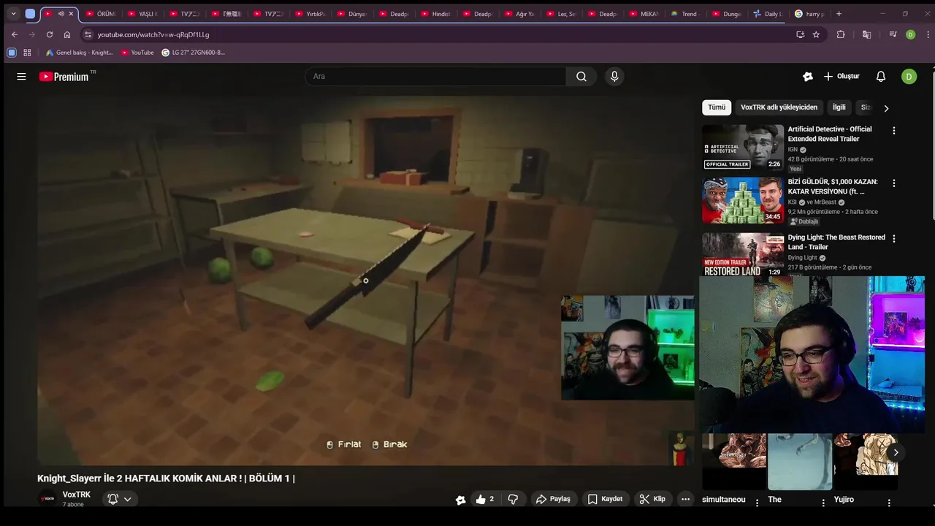Open options for Yujiro short

(x=889, y=503)
